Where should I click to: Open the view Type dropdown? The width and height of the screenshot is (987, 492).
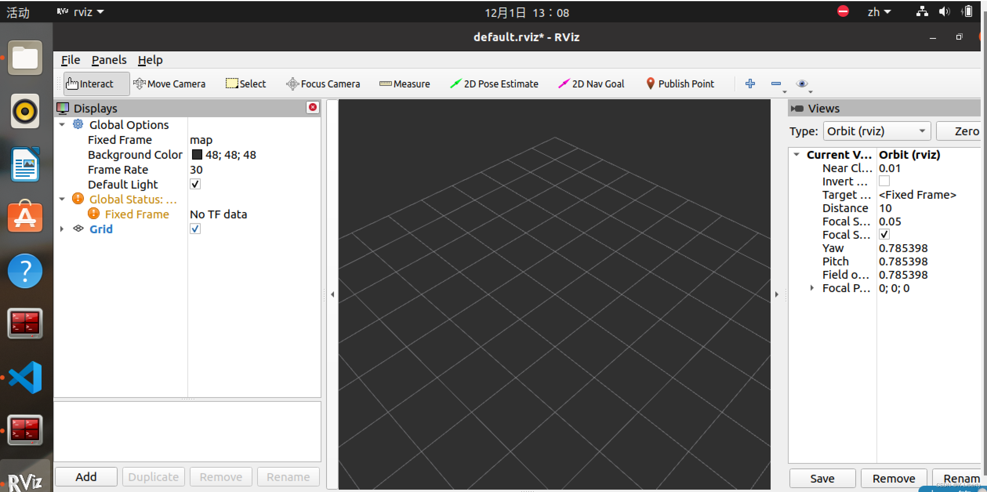click(x=876, y=131)
